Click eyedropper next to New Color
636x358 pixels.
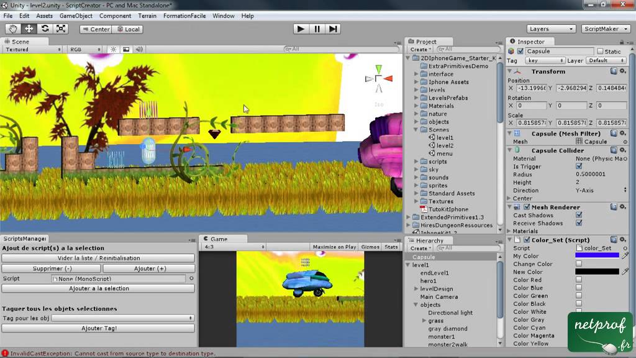coord(625,272)
